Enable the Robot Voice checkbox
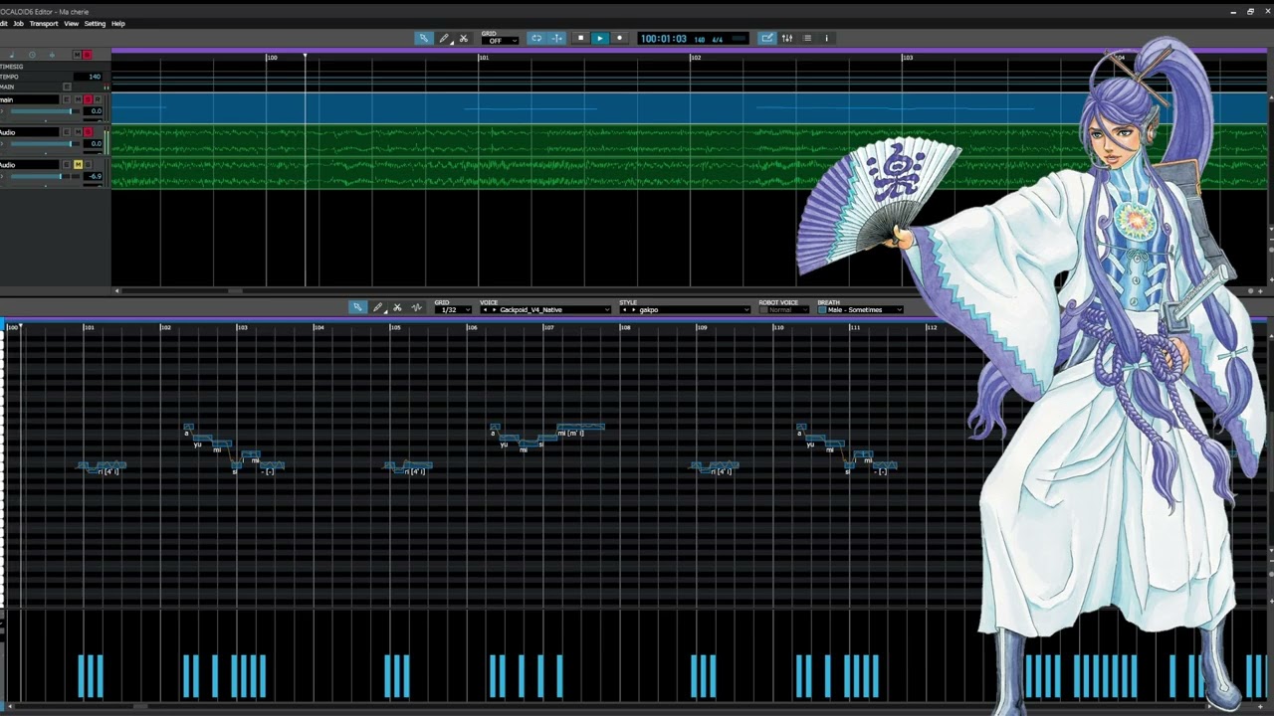Screen dimensions: 1274x716 (763, 310)
